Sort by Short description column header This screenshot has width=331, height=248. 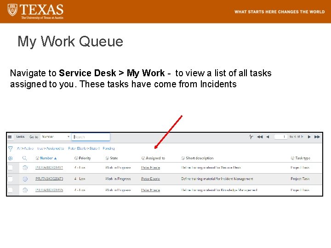click(x=200, y=158)
